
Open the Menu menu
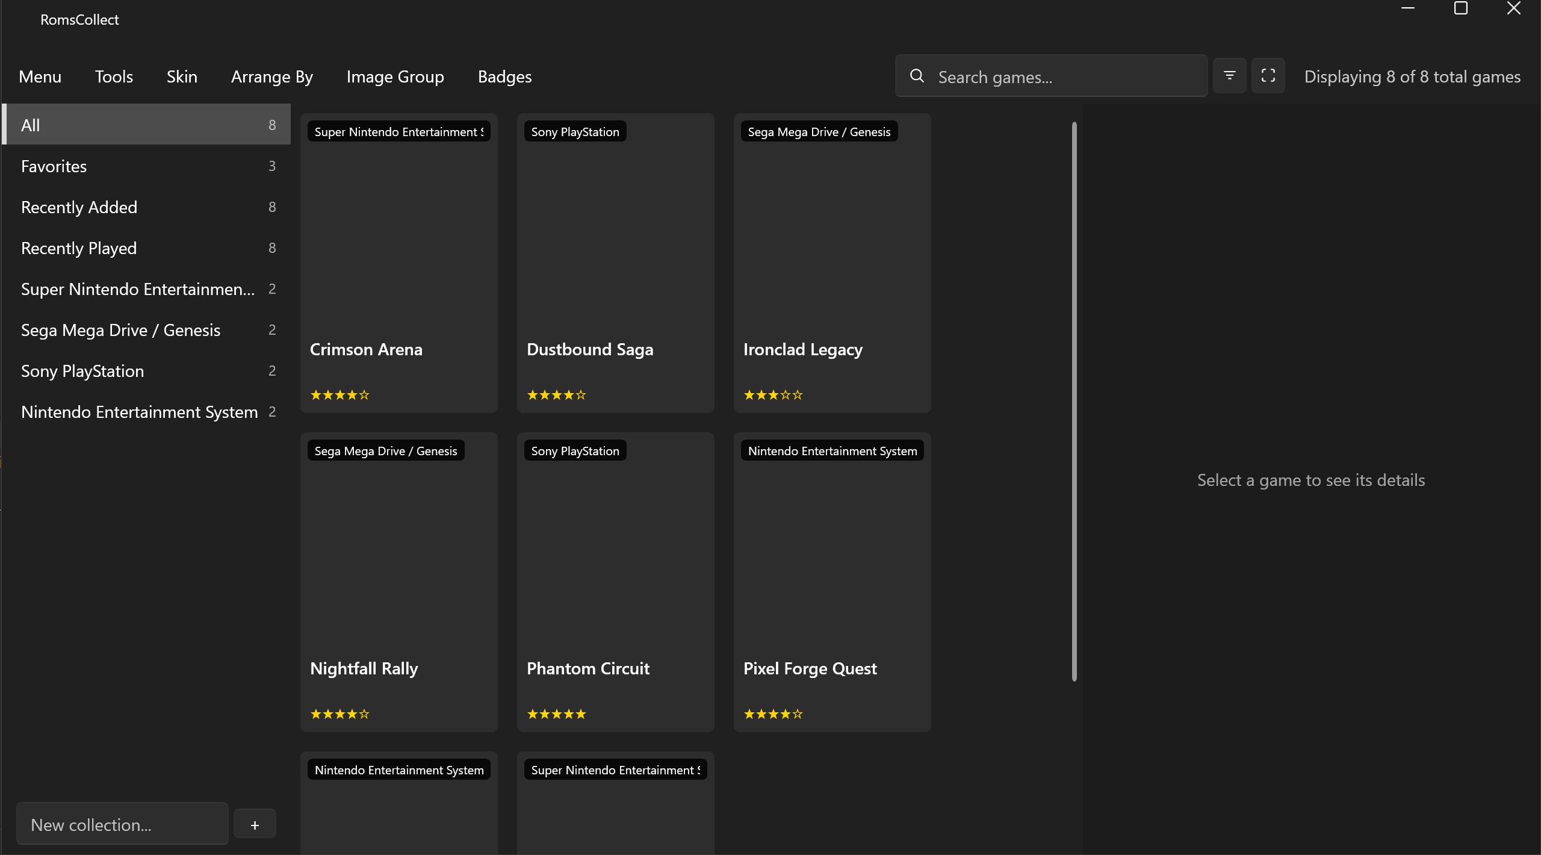coord(40,76)
